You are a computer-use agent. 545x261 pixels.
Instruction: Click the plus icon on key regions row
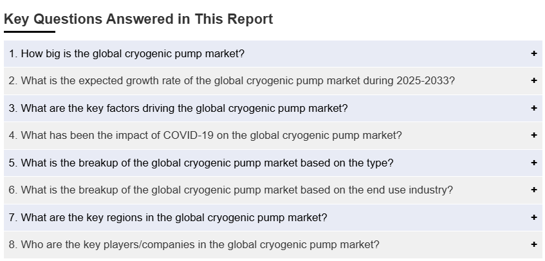point(533,217)
